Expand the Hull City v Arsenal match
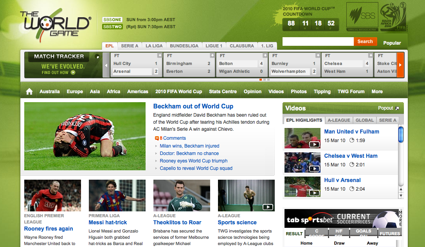Viewport: 425px width, 247px height. (x=160, y=55)
